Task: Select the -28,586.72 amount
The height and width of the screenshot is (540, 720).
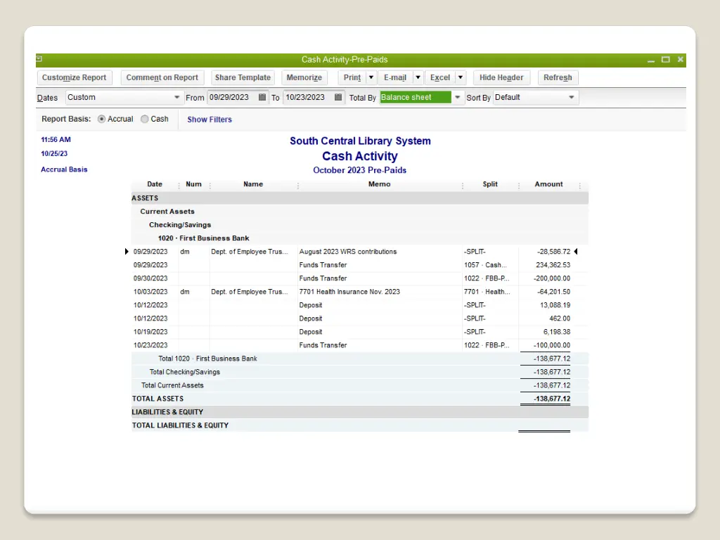Action: [x=554, y=252]
